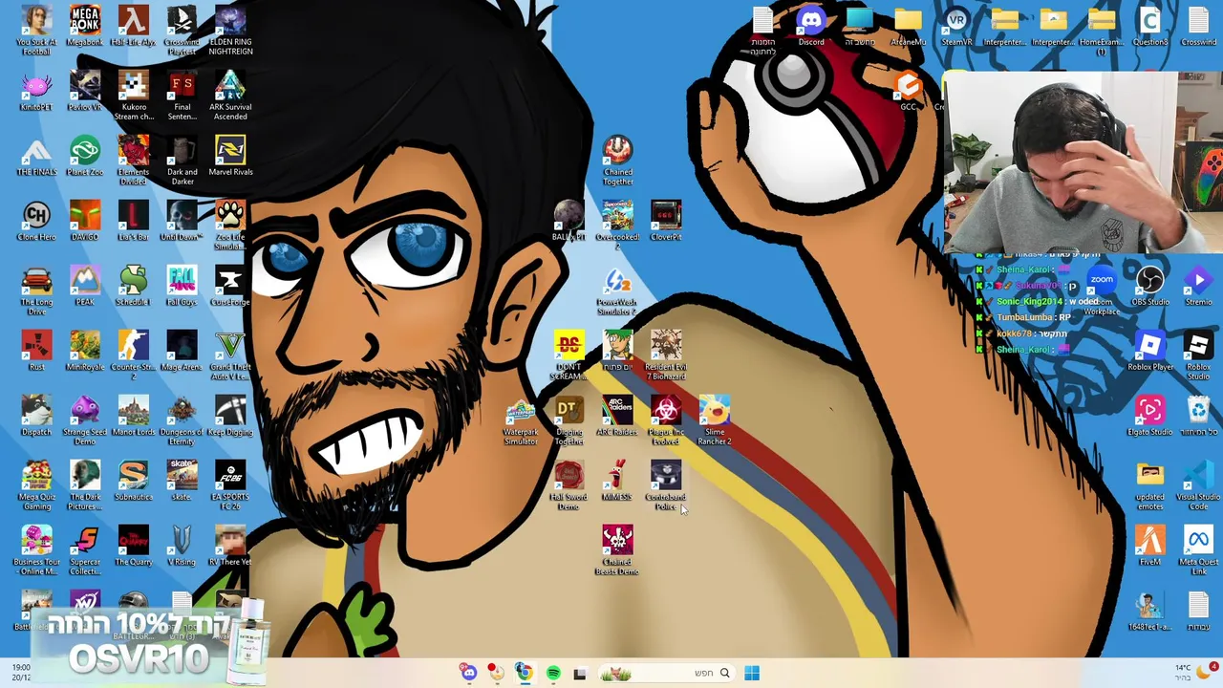Open the Subnautica shortcut

[133, 482]
